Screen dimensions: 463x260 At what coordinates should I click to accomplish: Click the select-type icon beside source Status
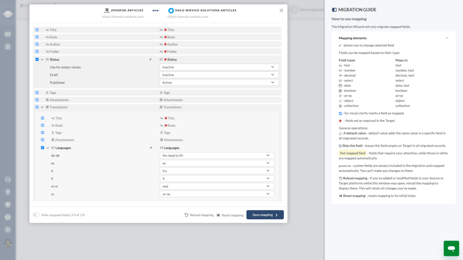pyautogui.click(x=47, y=60)
